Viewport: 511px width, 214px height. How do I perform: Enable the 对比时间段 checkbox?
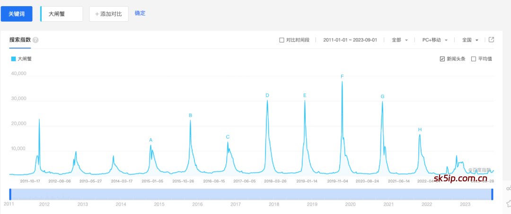coord(282,40)
